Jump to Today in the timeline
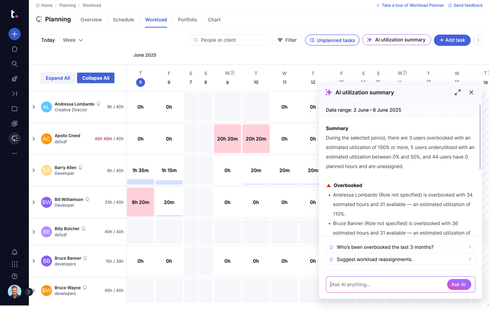 point(48,40)
